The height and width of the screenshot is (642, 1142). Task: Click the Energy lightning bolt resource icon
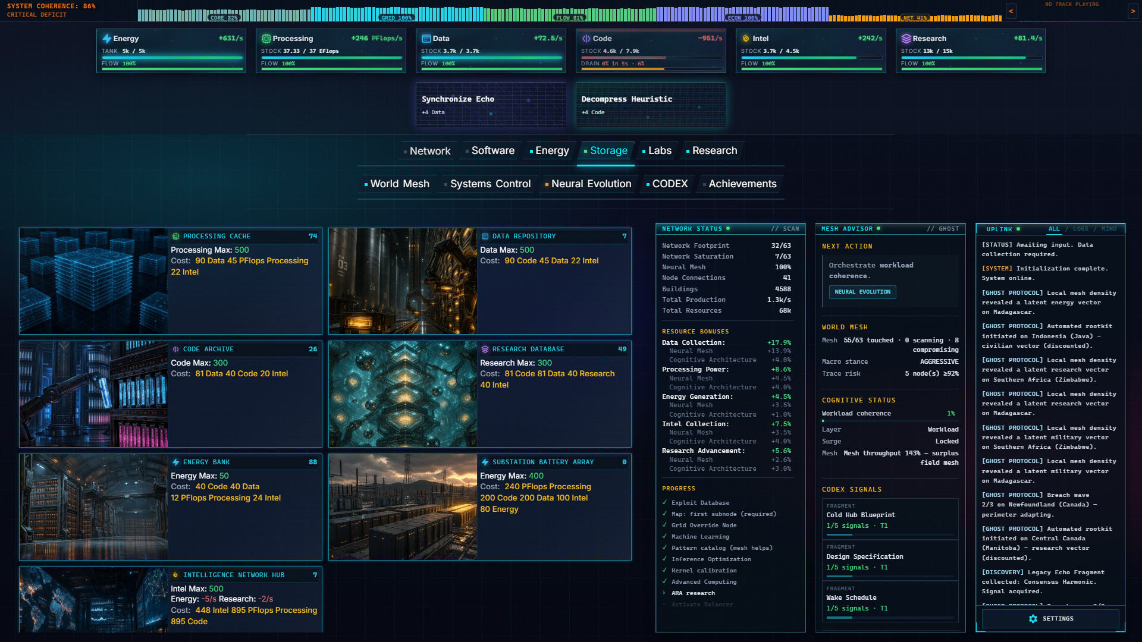pyautogui.click(x=107, y=39)
